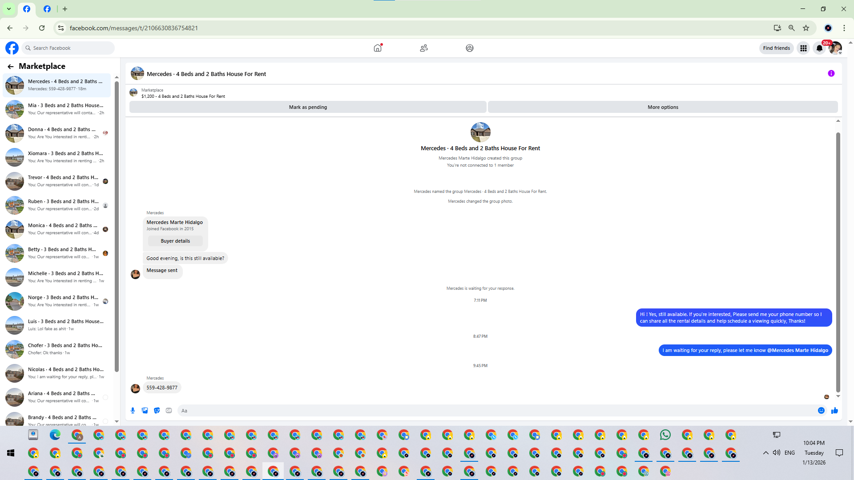Click the voice clip microphone icon
Image resolution: width=854 pixels, height=480 pixels.
[133, 411]
